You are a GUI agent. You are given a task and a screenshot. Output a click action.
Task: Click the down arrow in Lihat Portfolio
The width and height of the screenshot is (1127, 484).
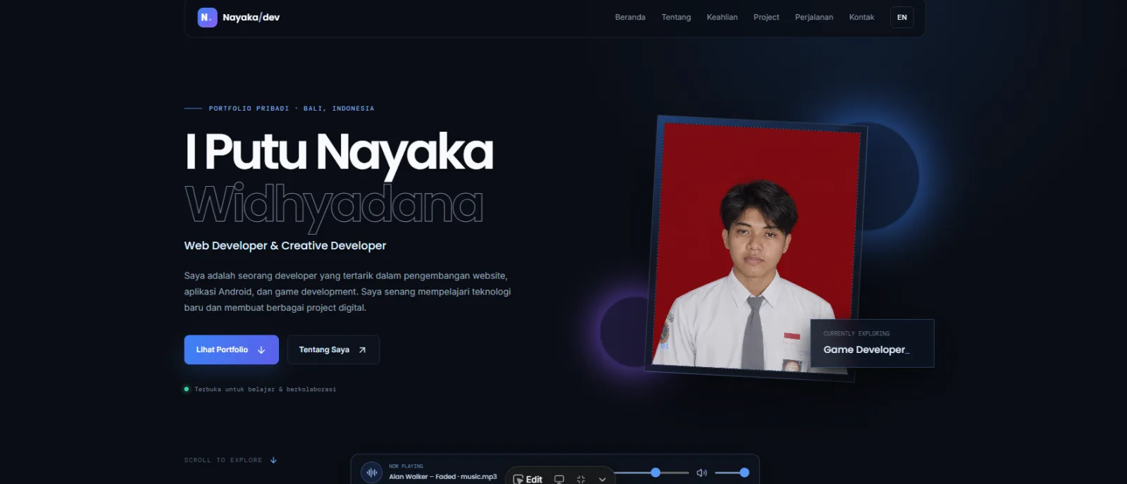click(x=261, y=350)
